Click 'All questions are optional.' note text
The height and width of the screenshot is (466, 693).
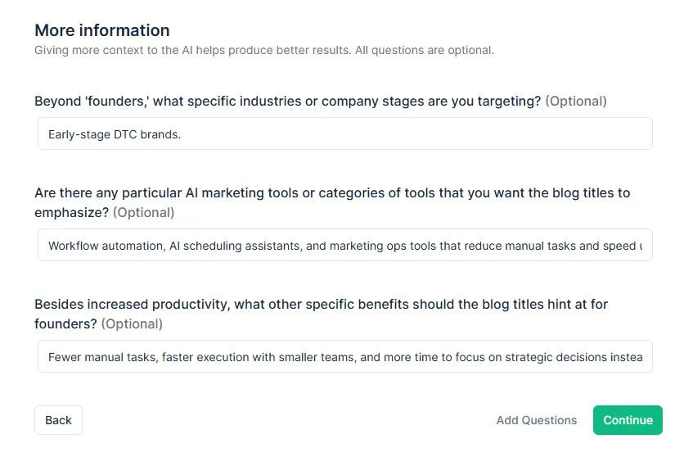point(424,51)
